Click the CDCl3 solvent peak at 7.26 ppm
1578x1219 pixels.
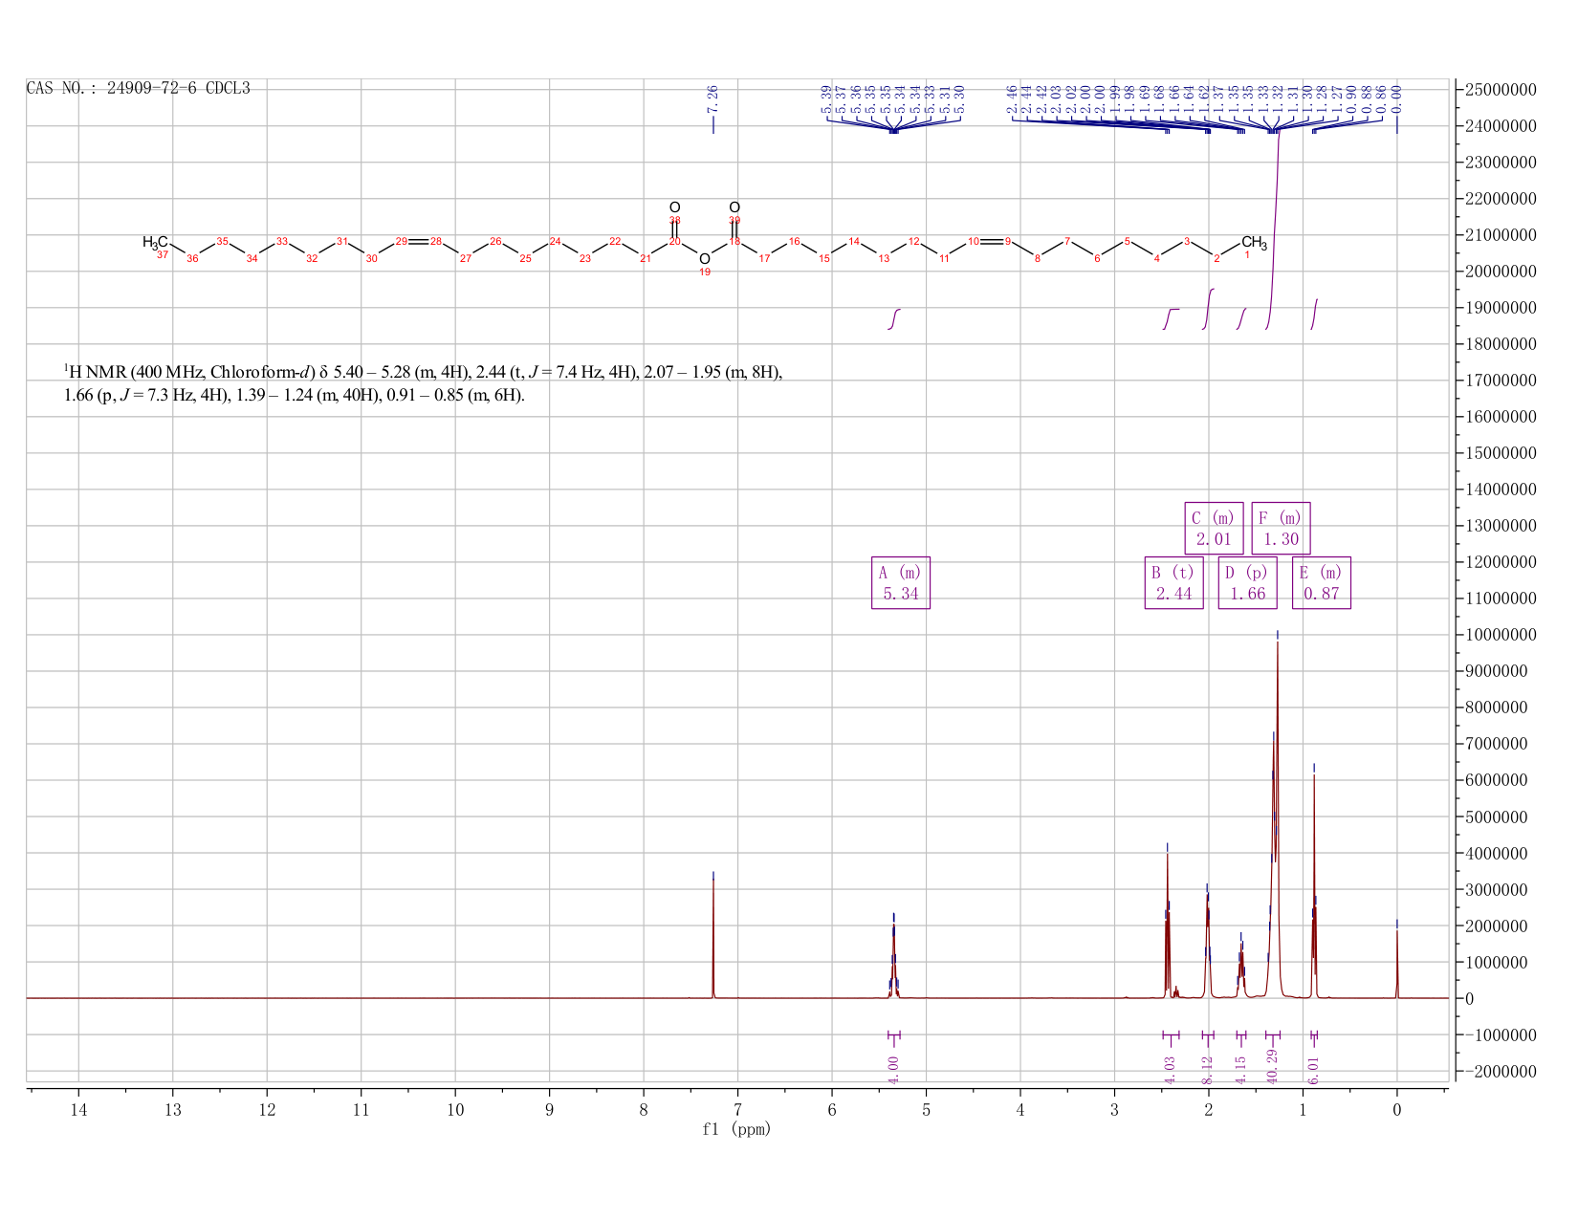click(x=713, y=937)
